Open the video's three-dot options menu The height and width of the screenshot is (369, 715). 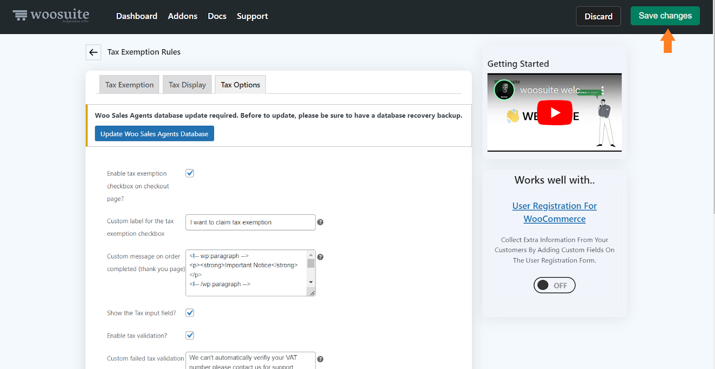[x=602, y=90]
